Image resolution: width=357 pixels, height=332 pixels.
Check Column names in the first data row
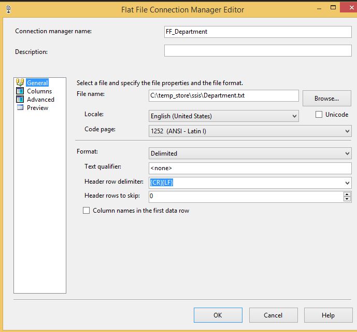(87, 211)
